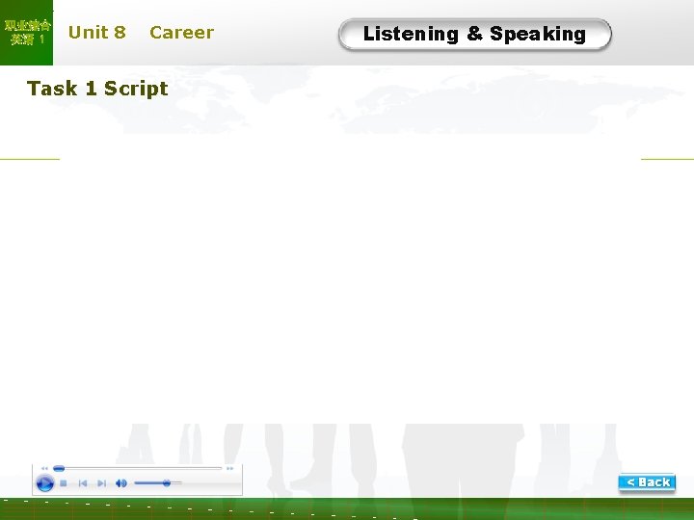
Task: Click the green textbook logo in the corner
Action: tap(27, 33)
